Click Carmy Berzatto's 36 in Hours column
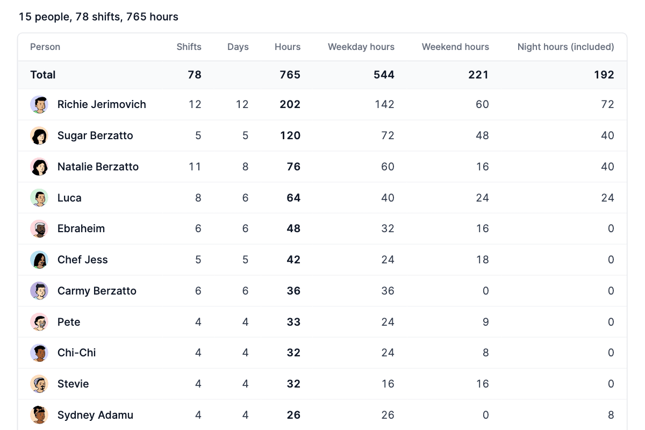 293,291
